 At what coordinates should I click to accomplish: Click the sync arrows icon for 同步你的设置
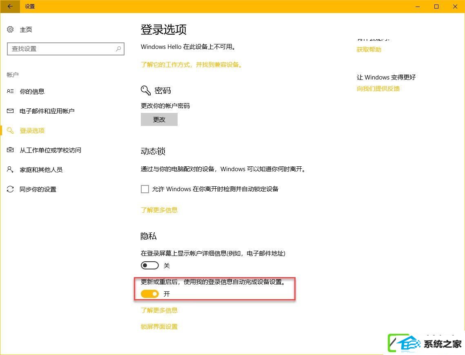(10, 189)
